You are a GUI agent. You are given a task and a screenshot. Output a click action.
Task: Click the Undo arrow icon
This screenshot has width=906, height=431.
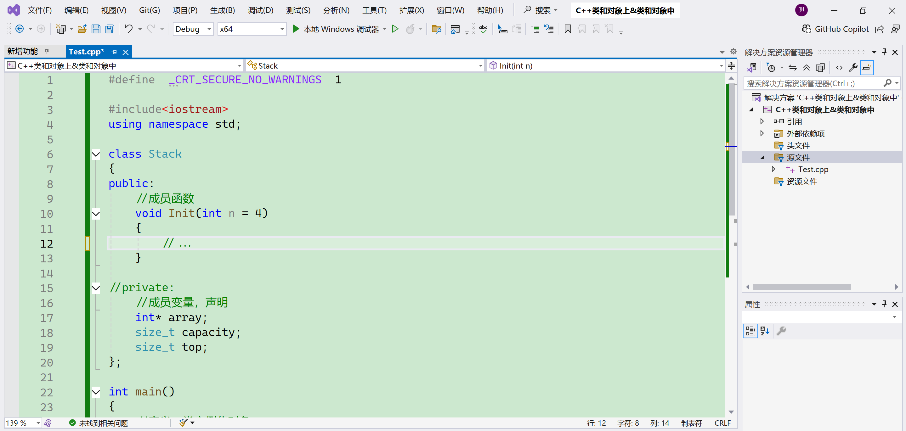[128, 29]
